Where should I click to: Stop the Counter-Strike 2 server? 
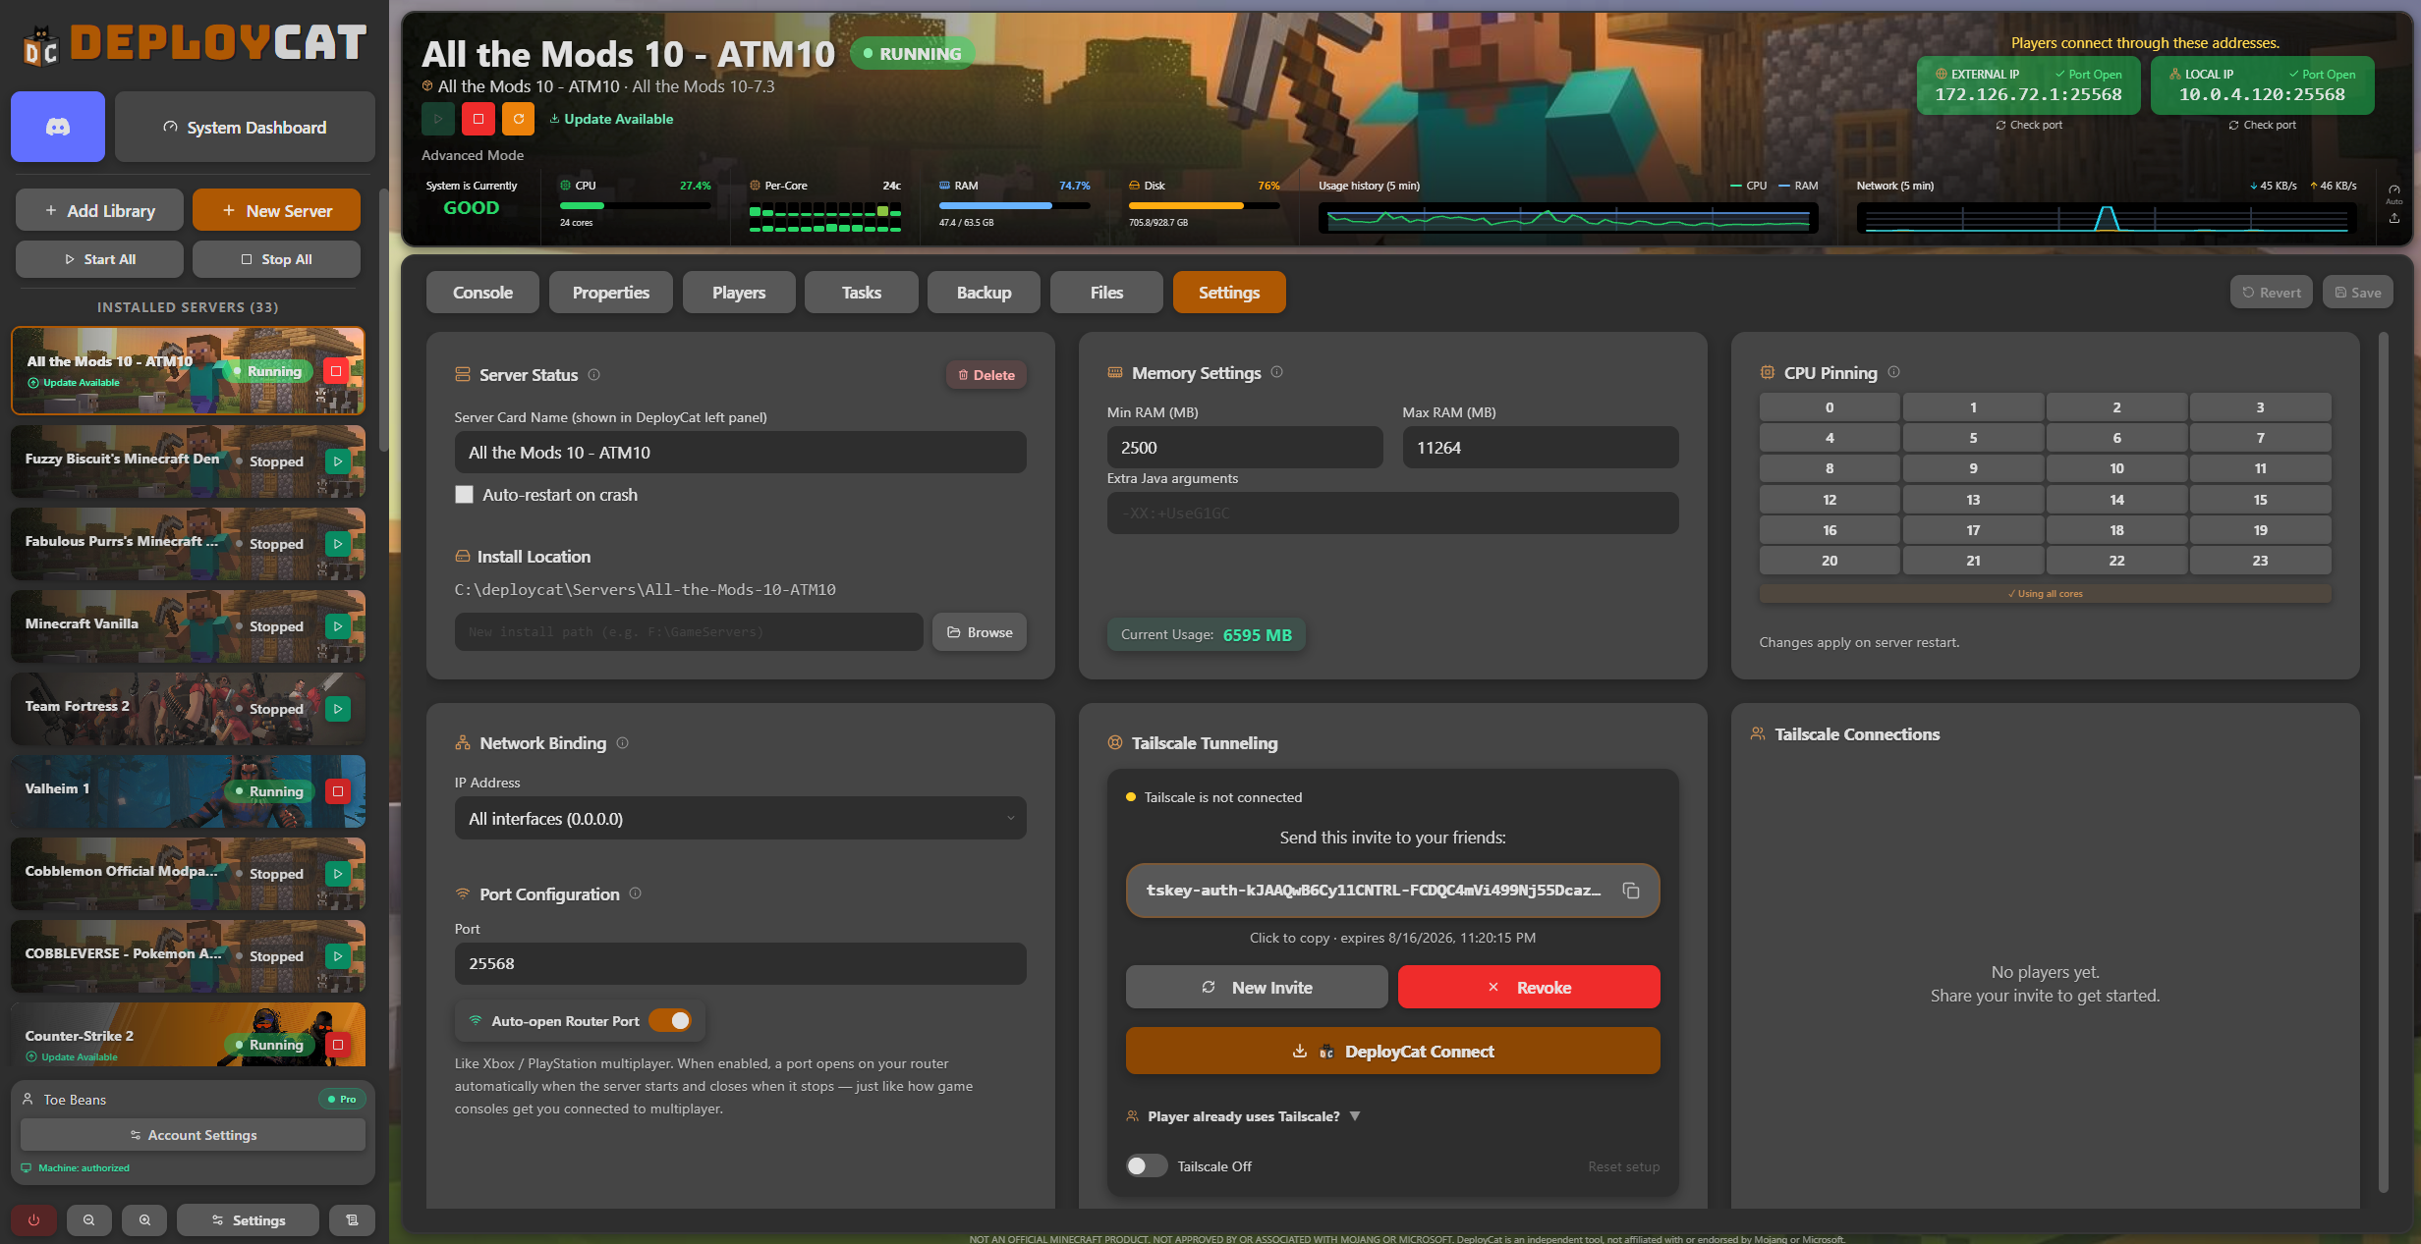pyautogui.click(x=338, y=1044)
